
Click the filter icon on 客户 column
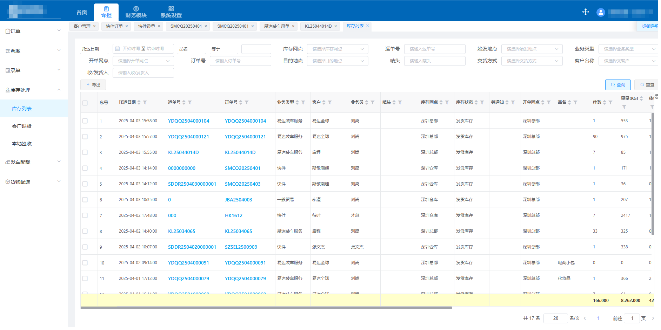(330, 102)
